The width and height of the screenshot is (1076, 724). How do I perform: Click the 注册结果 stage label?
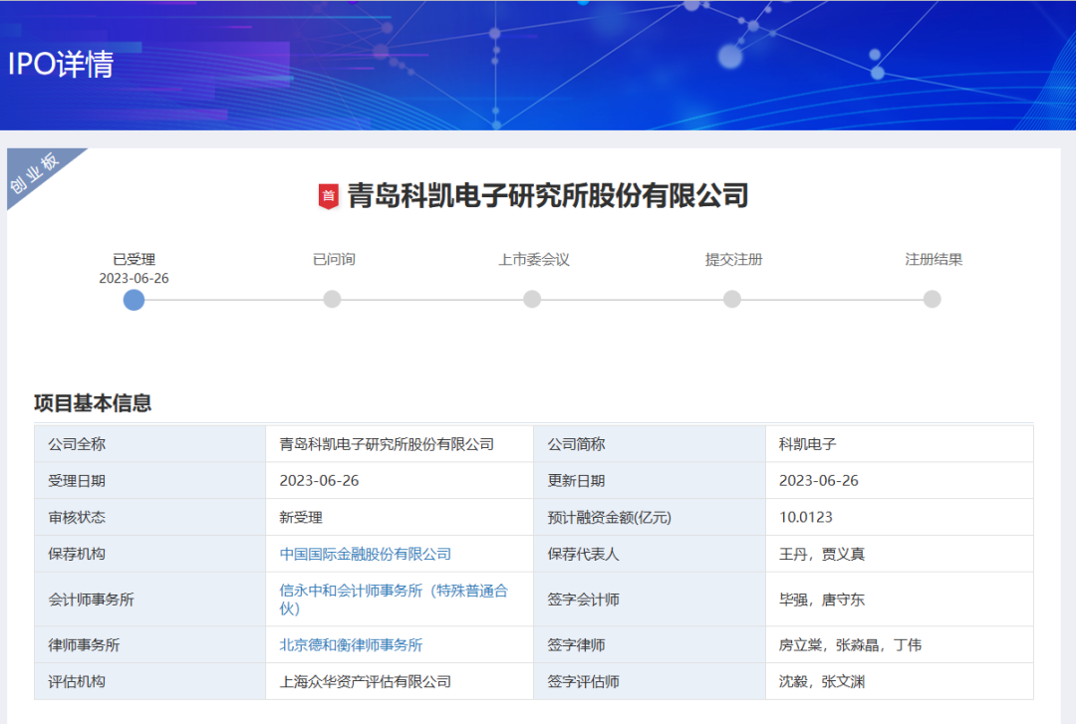click(x=934, y=259)
